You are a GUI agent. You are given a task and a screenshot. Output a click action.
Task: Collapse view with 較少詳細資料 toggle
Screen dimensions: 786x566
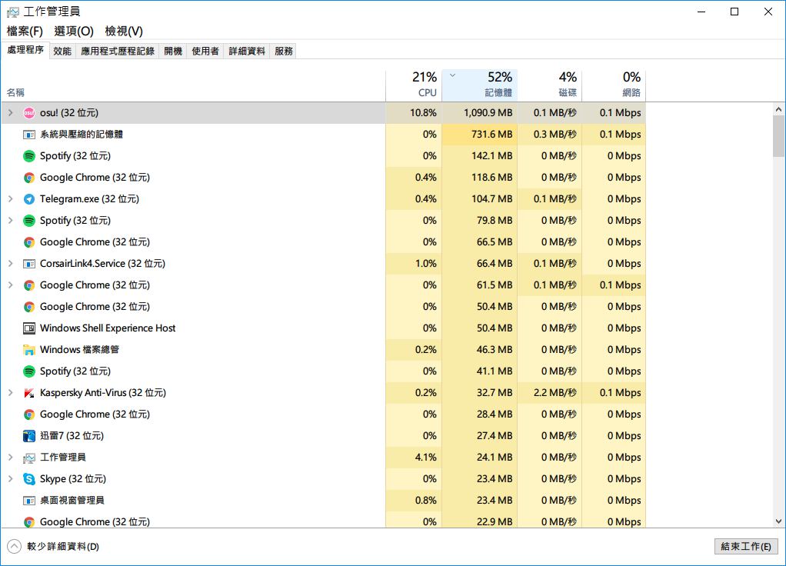53,547
